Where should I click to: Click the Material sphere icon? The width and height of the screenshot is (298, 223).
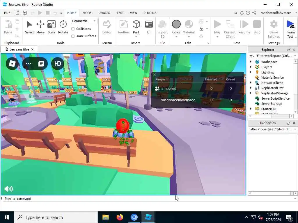pos(189,24)
